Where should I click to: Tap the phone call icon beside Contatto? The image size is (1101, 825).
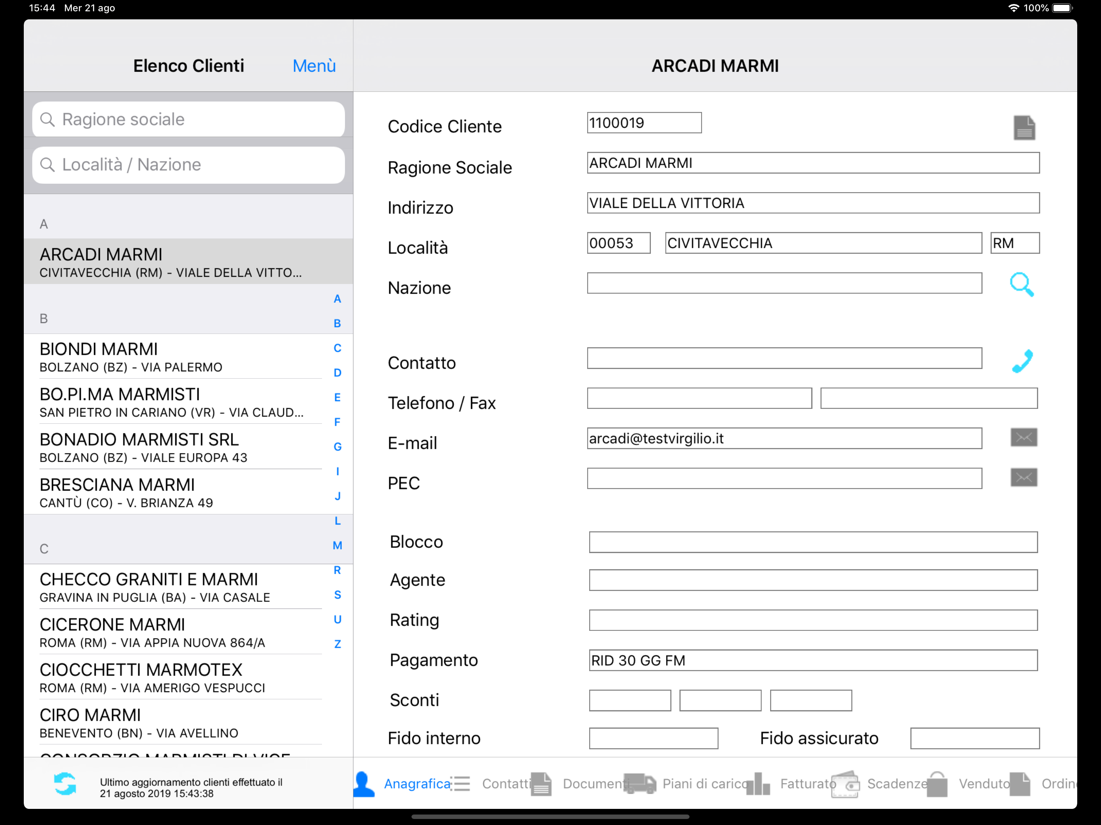pos(1022,361)
